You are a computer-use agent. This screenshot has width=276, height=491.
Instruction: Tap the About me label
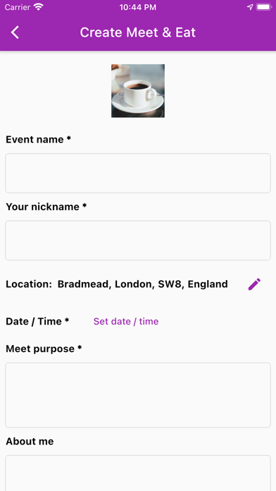pos(30,441)
